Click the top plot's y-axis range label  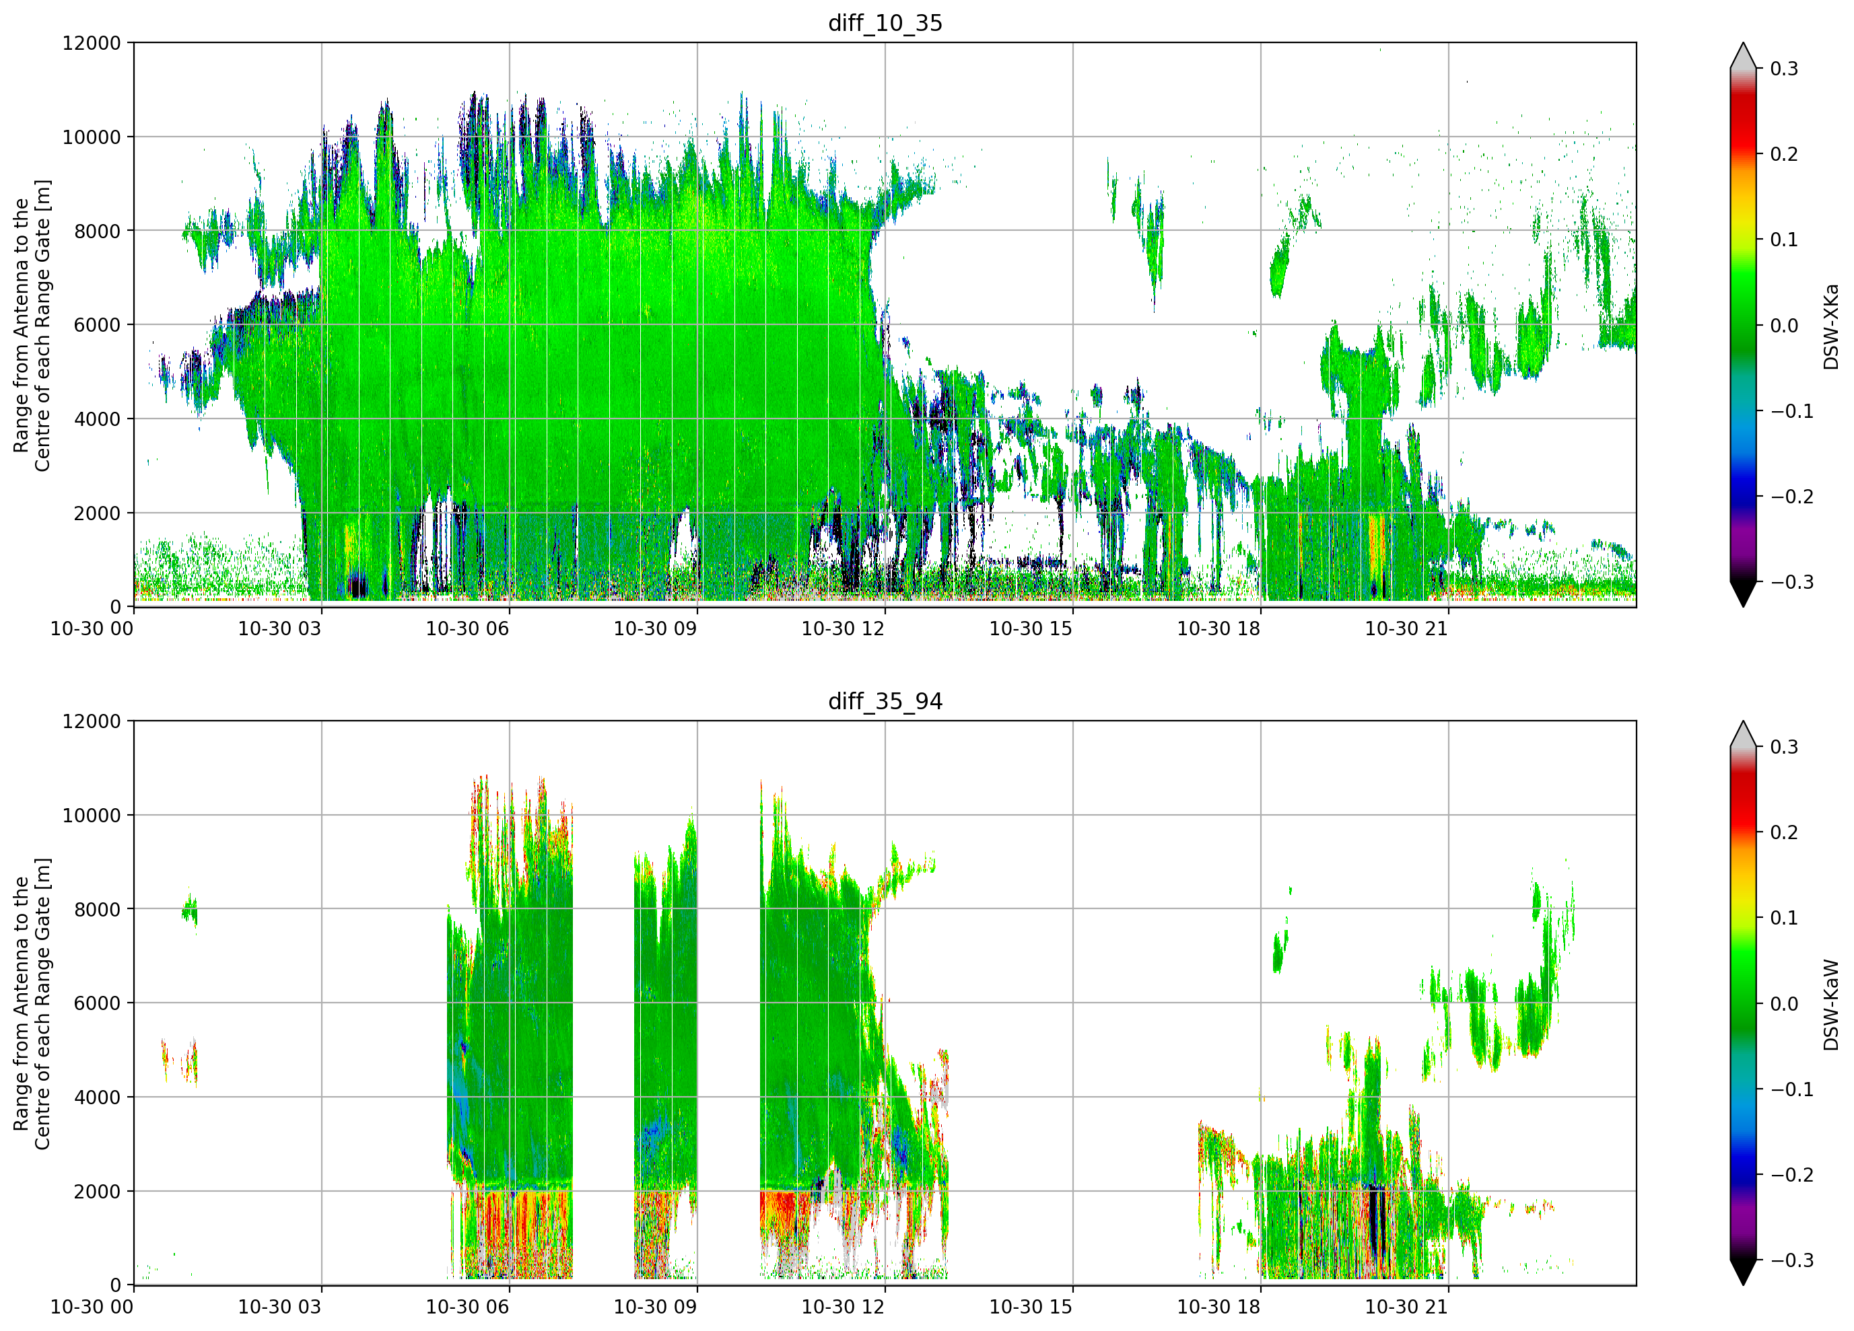coord(32,325)
